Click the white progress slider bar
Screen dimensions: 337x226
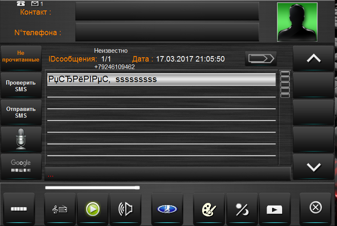coord(93,188)
